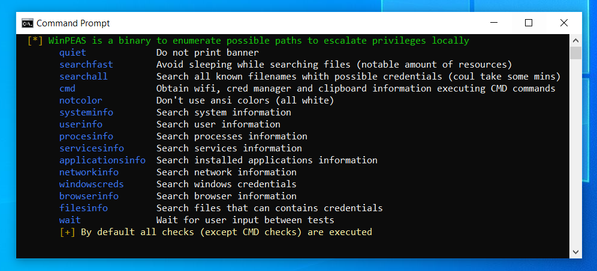
Task: Click the 'applicationsinfo' option text
Action: click(x=102, y=160)
